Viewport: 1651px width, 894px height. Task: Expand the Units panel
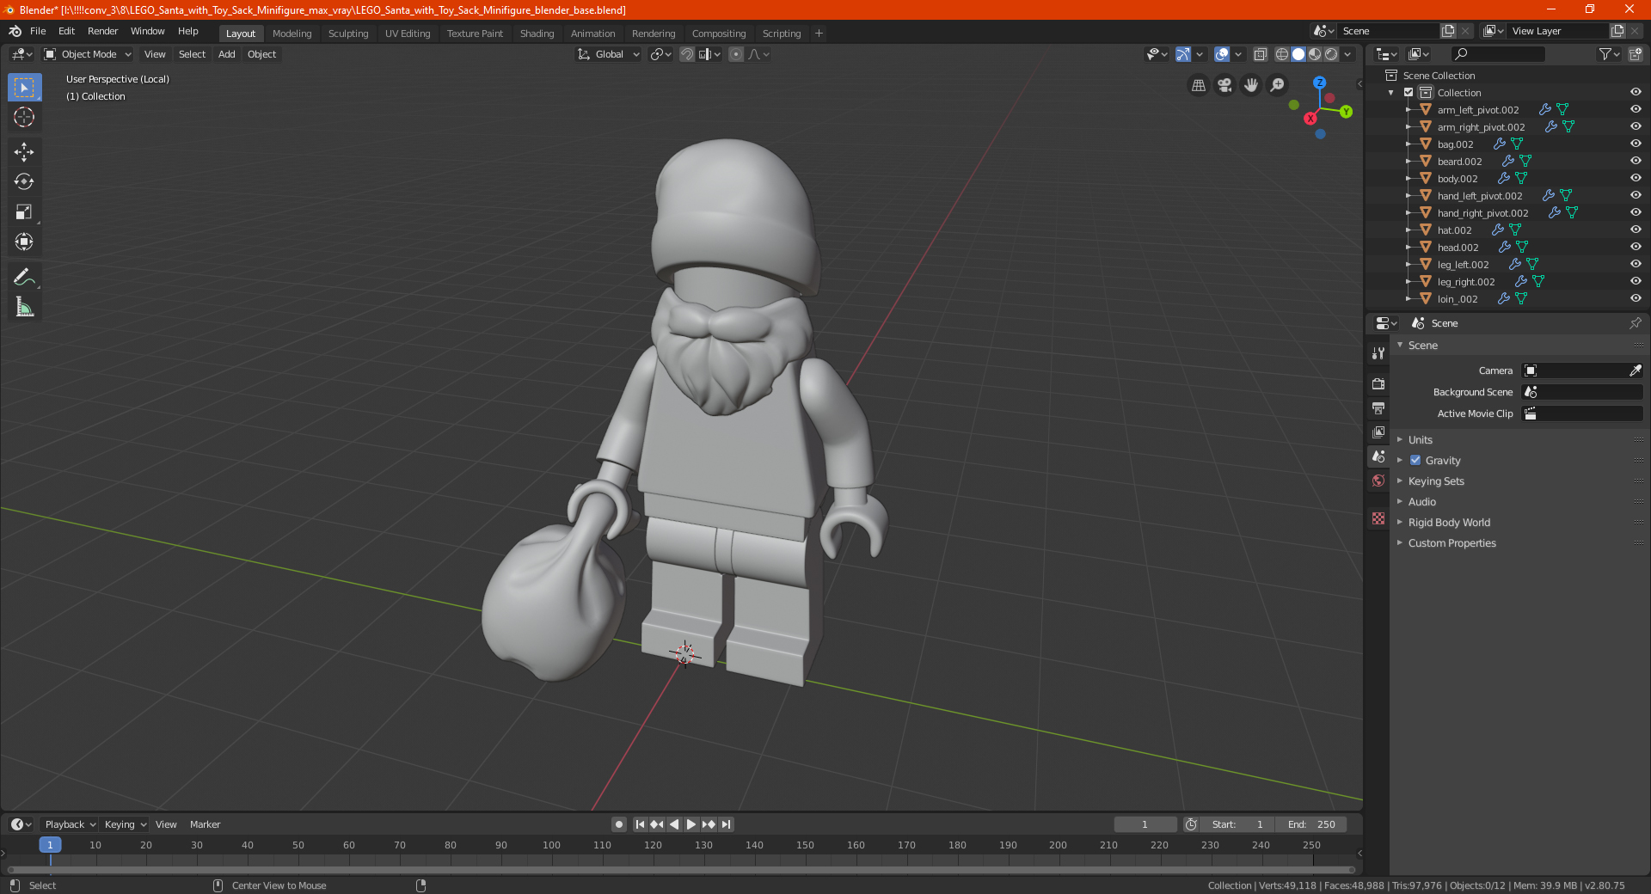pos(1420,439)
